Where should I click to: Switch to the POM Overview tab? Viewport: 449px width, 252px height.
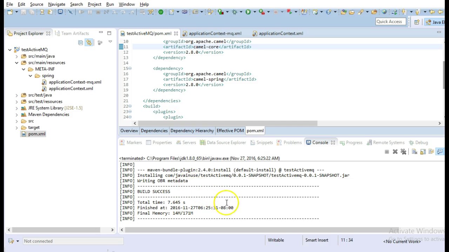[x=129, y=131]
